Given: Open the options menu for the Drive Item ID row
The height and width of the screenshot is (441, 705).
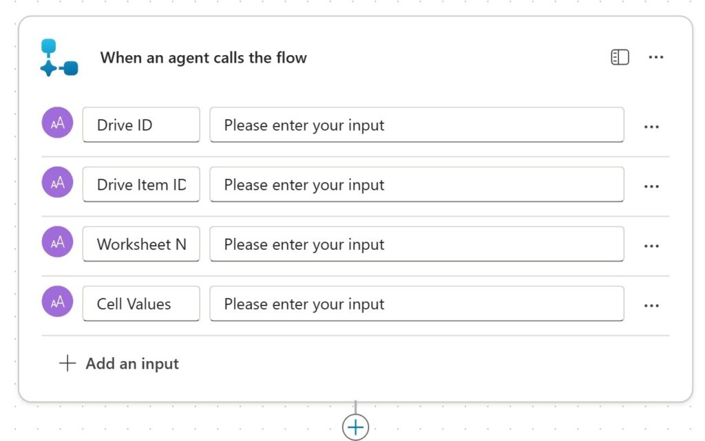Looking at the screenshot, I should [651, 186].
